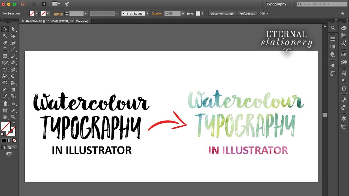This screenshot has height=196, width=349.
Task: Open the 5 pt. Round brush dropdown
Action: 147,13
